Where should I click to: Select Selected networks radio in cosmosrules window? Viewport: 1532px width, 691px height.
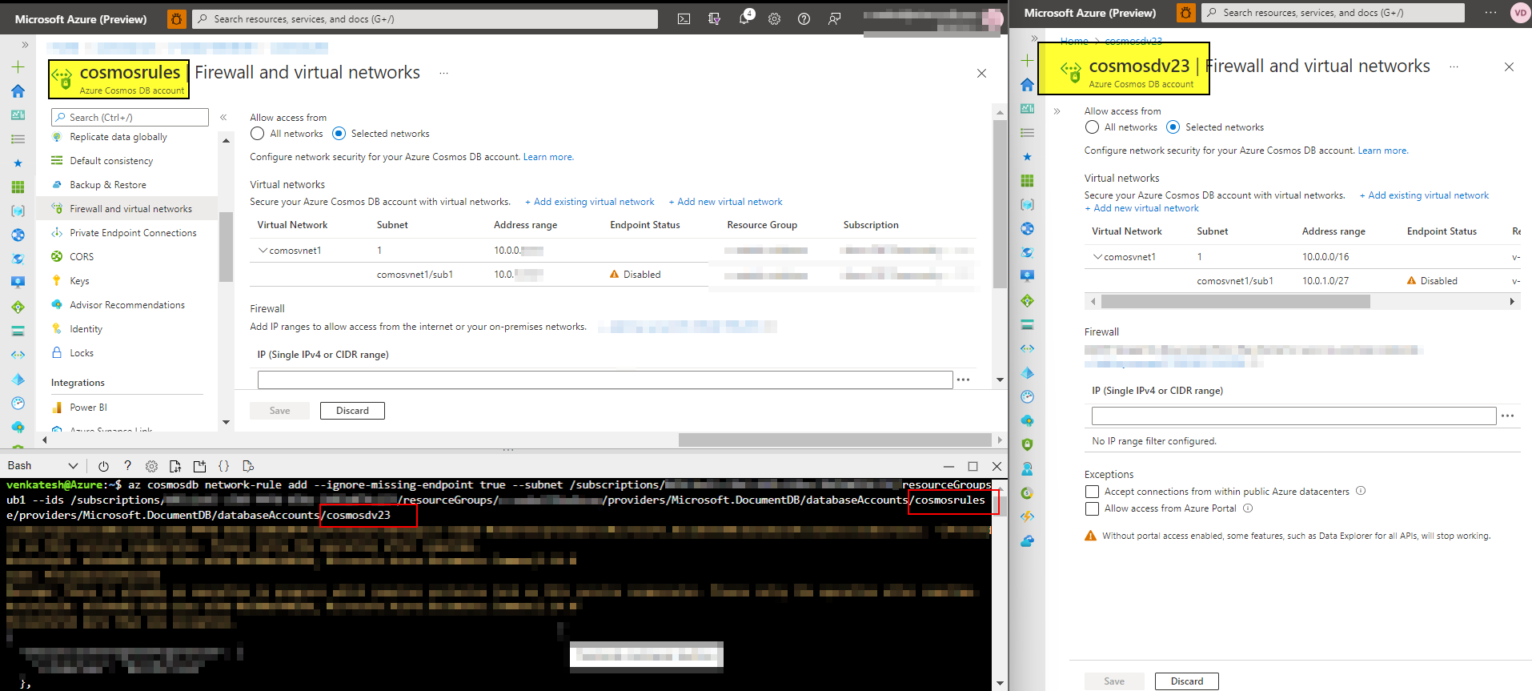(339, 134)
